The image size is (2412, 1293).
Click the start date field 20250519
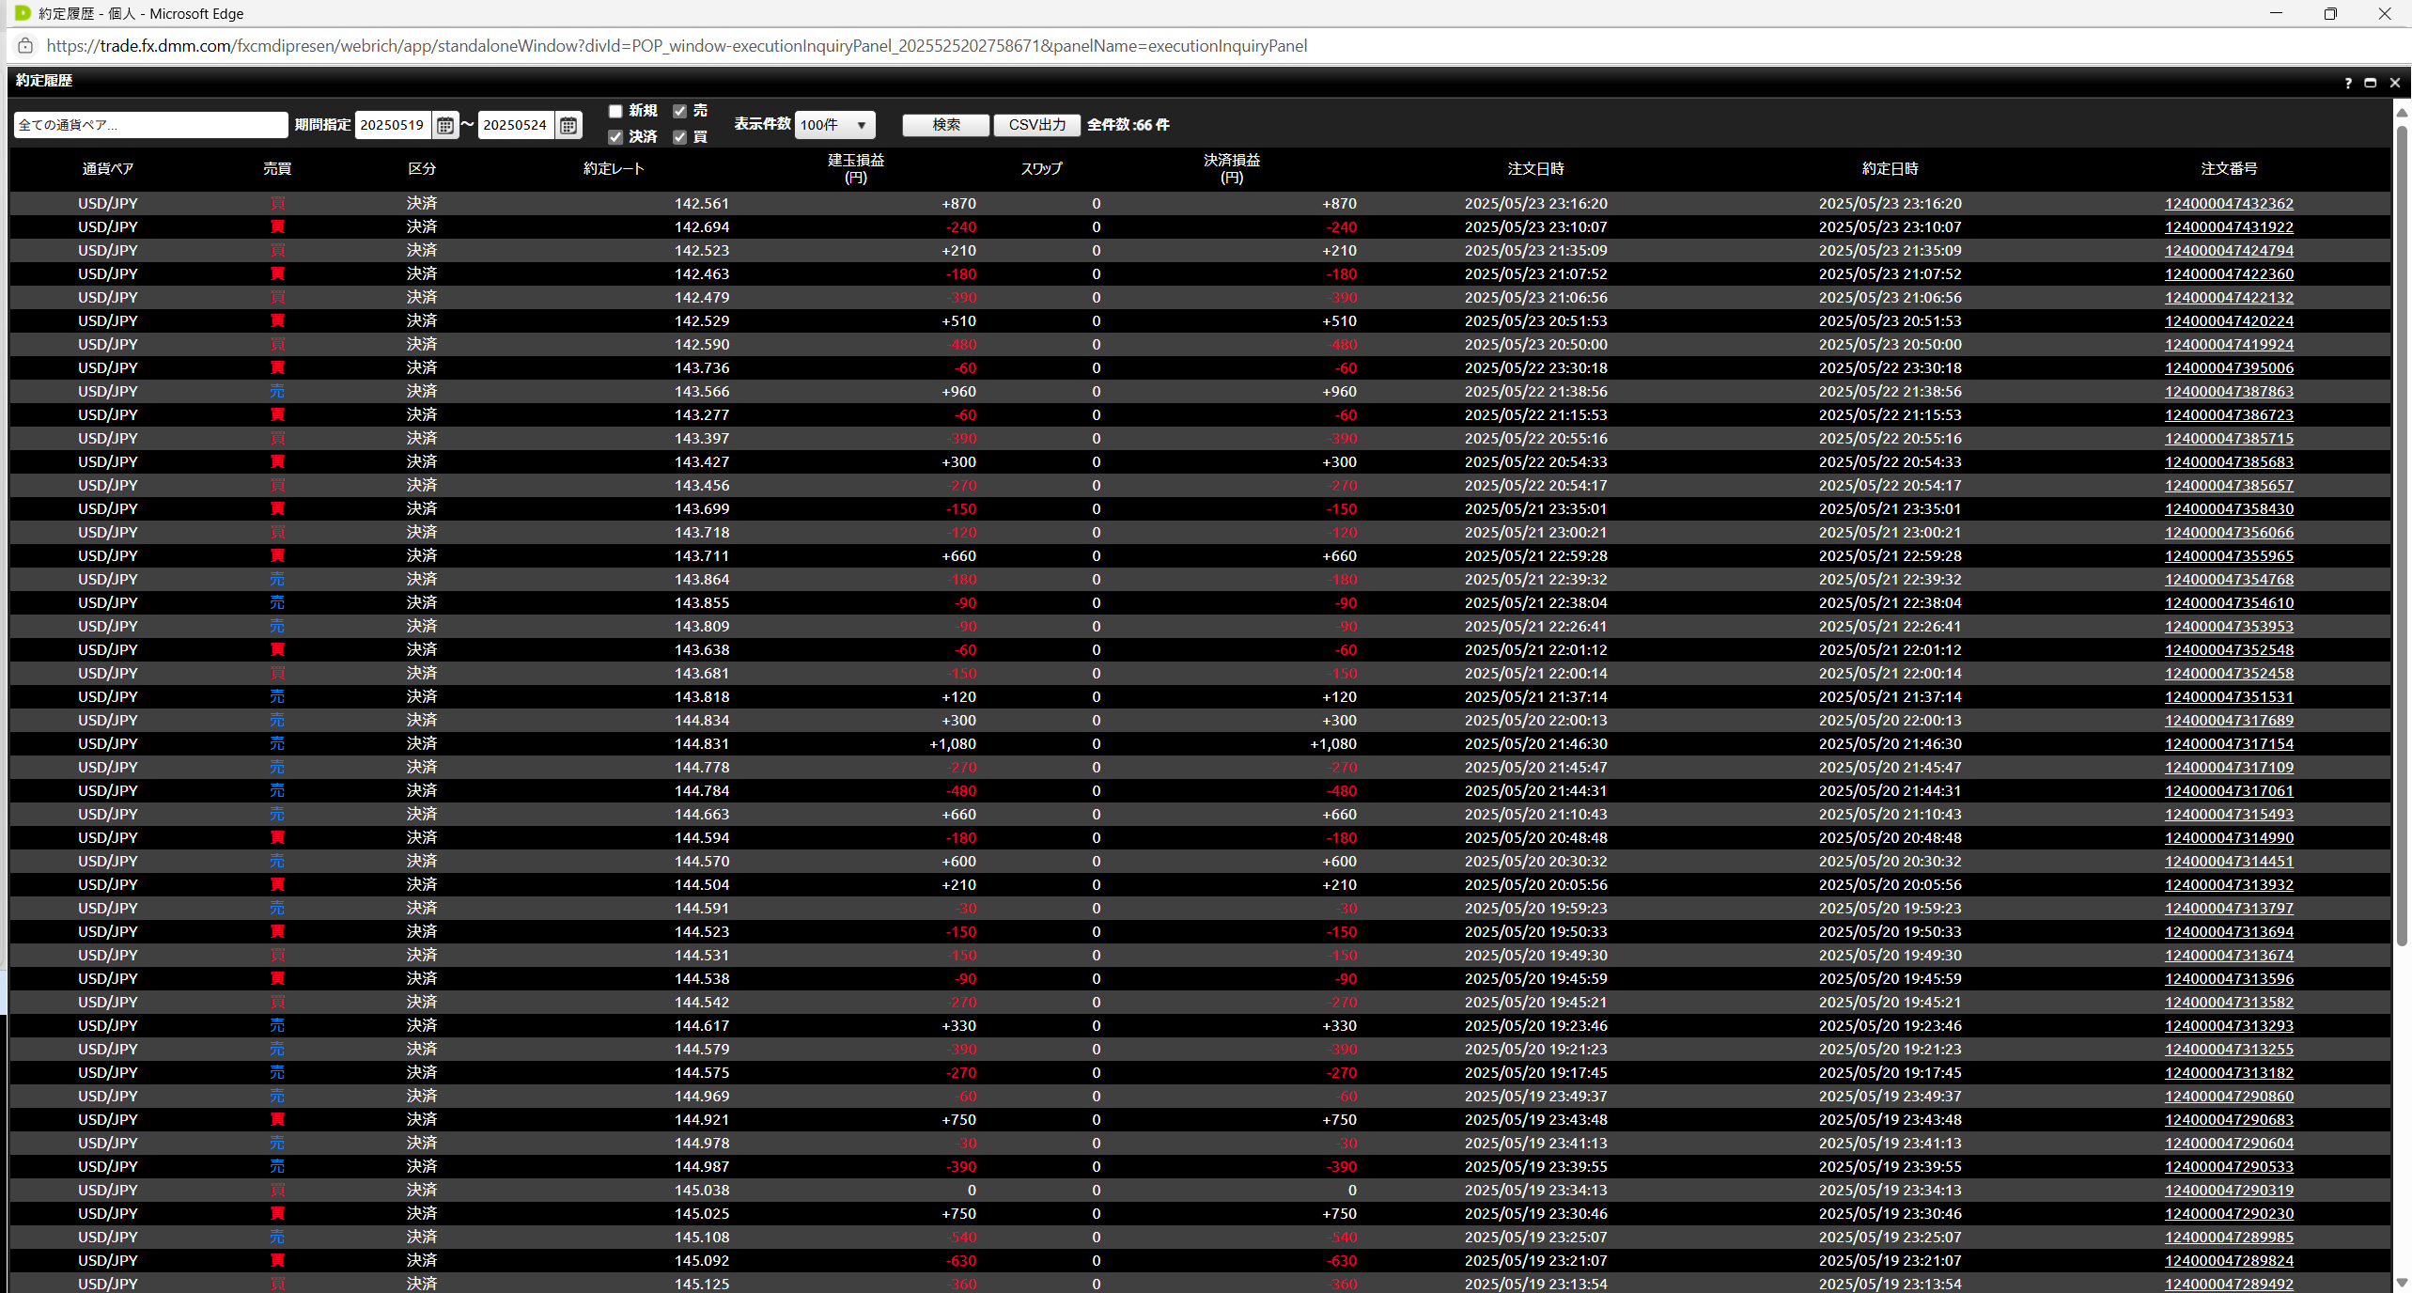tap(393, 125)
